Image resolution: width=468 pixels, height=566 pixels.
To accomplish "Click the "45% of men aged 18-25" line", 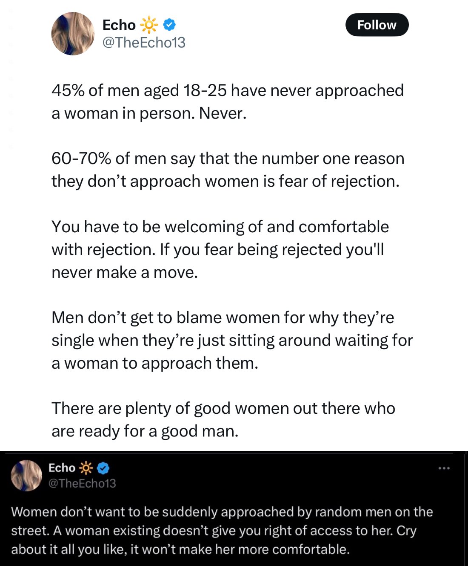I will pos(227,91).
